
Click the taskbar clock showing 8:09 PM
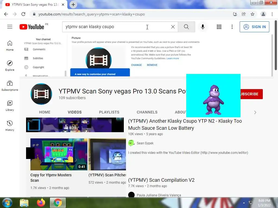[264, 203]
